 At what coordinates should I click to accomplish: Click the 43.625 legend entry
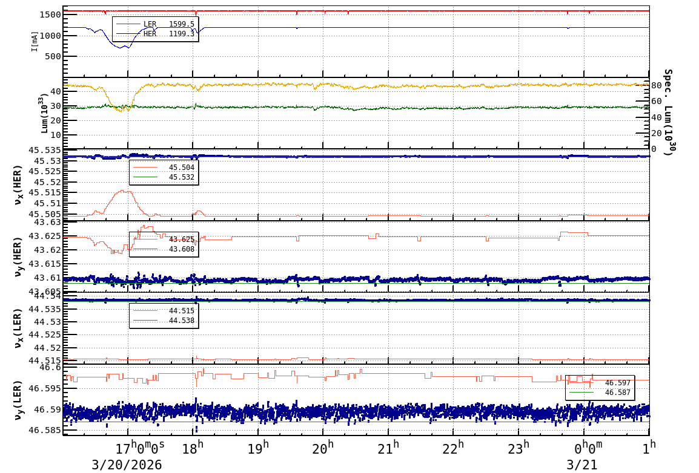point(164,240)
